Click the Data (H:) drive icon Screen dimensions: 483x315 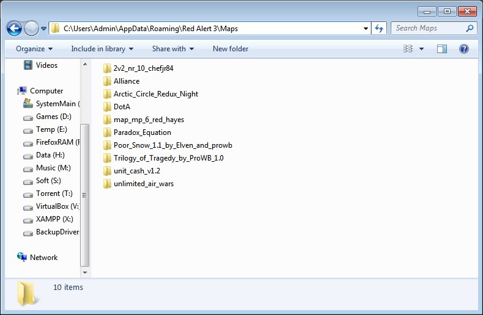[28, 156]
